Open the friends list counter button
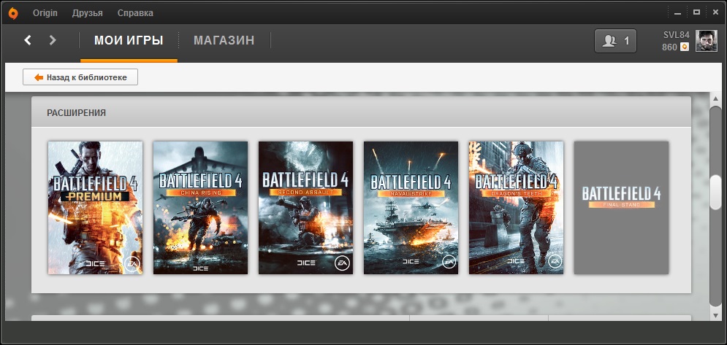 (x=615, y=41)
